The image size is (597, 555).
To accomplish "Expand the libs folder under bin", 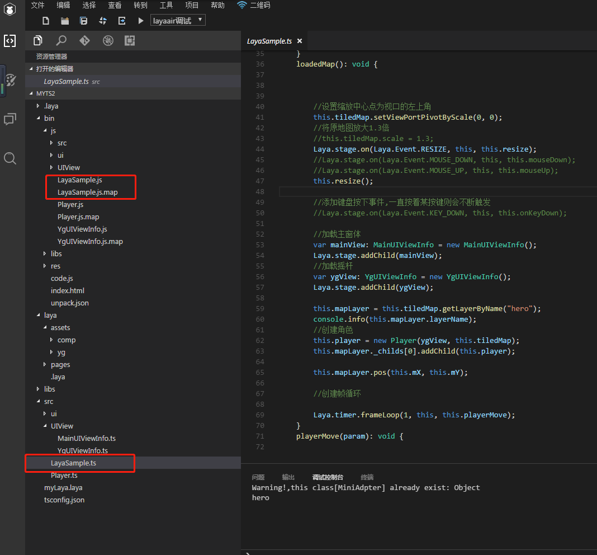I will [x=56, y=253].
